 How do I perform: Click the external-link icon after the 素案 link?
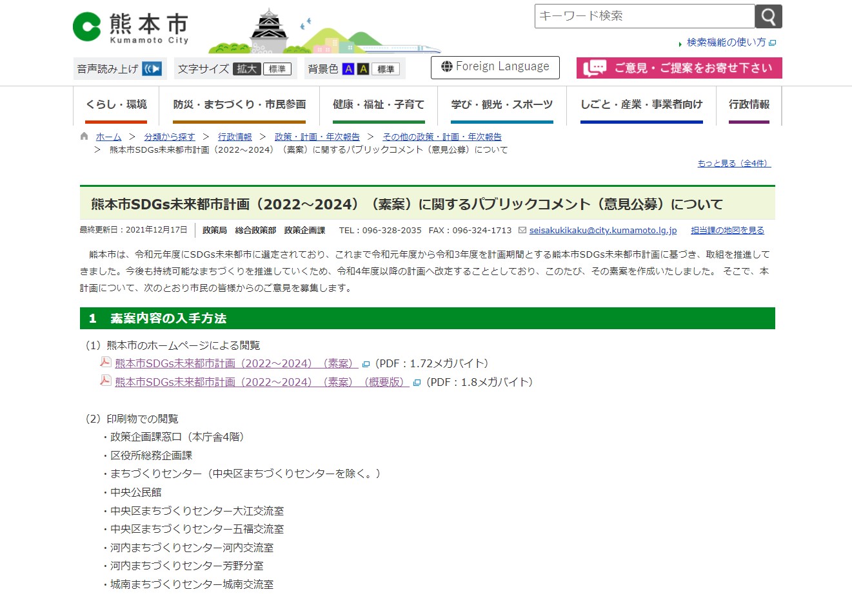pos(365,363)
